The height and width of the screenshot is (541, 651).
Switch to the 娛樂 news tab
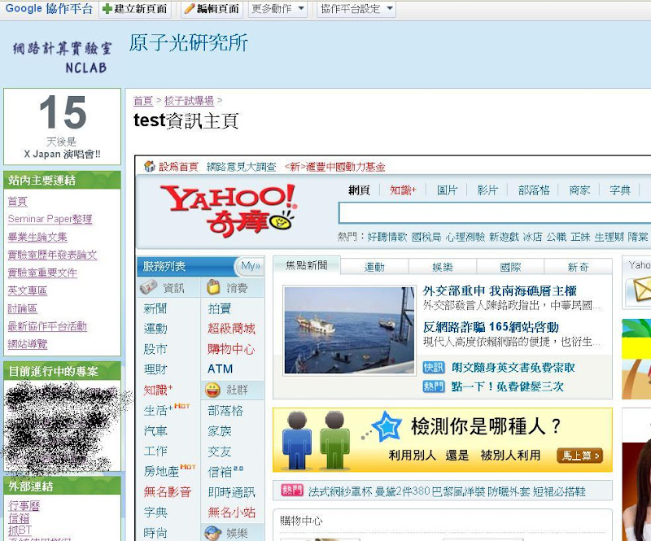tap(443, 267)
